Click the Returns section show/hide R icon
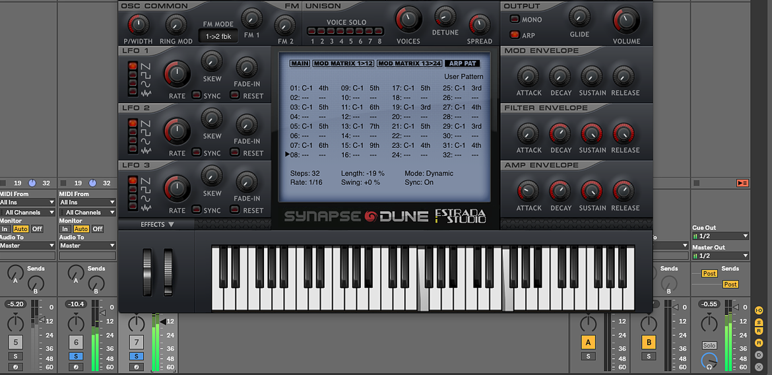Screen dimensions: 772x375 (x=759, y=331)
